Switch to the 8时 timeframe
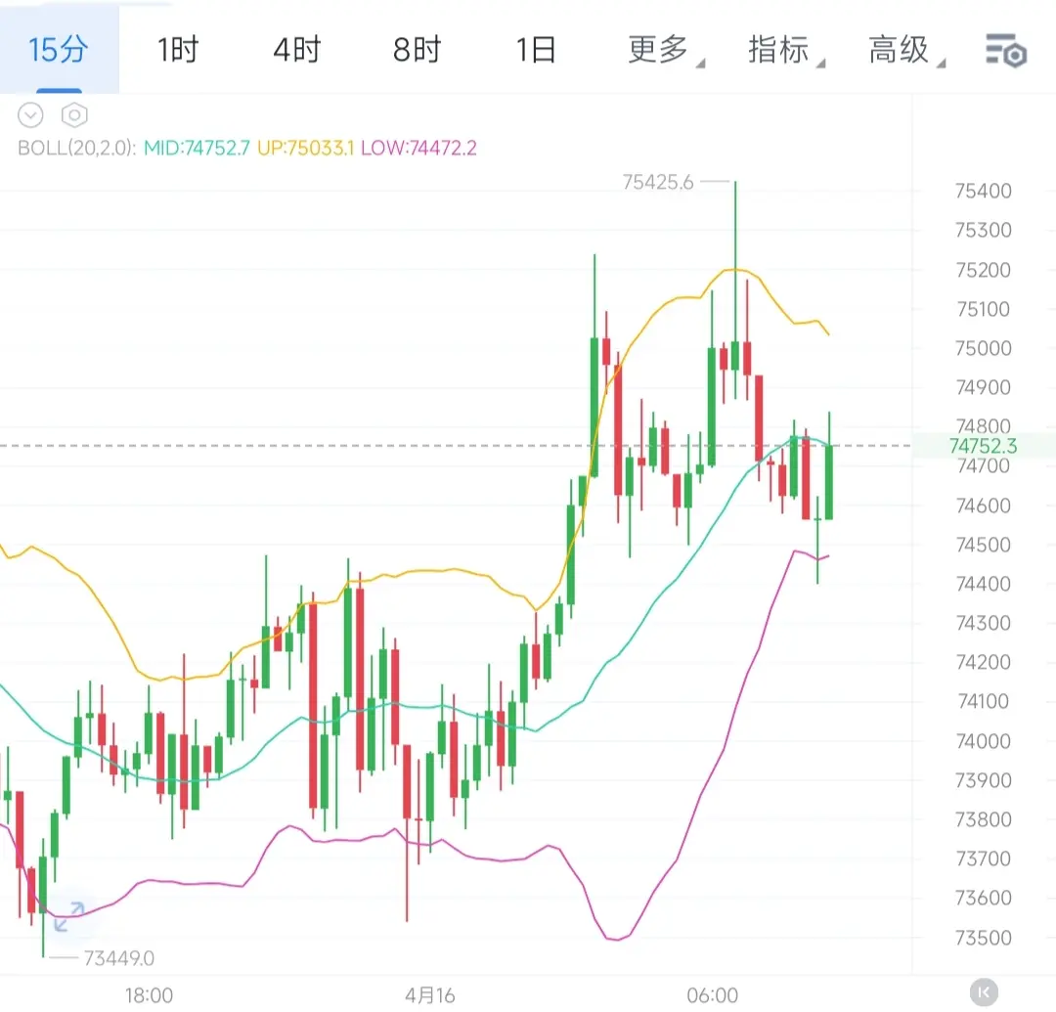 tap(417, 50)
